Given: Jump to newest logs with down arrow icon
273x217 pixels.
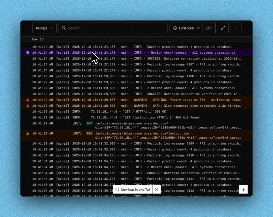Looking at the screenshot, I should point(243,189).
